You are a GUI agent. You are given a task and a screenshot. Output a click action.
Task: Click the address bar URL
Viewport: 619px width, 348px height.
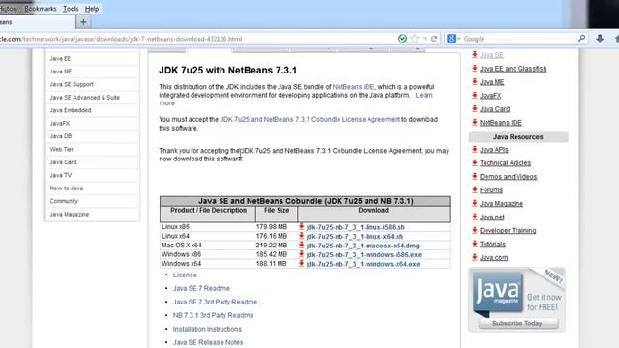tap(121, 39)
